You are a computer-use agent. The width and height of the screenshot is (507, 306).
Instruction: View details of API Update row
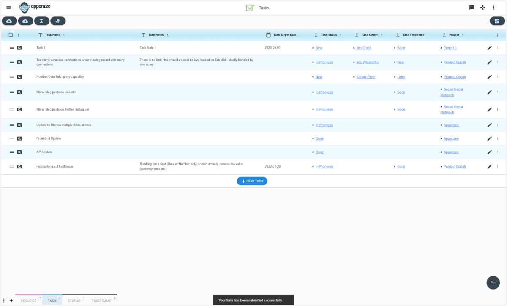coord(19,152)
